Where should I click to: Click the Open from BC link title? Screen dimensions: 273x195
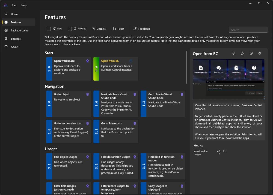(x=110, y=61)
